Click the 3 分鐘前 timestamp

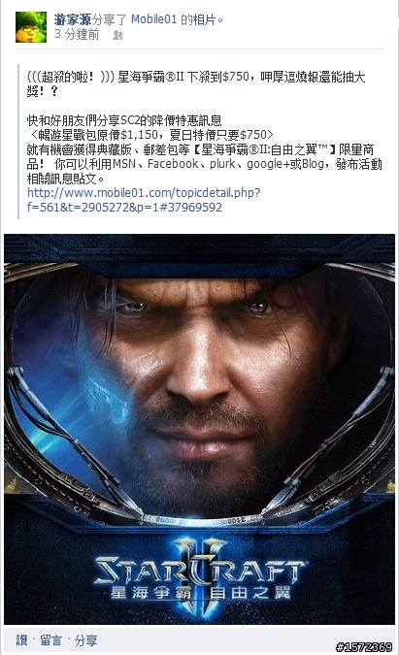point(77,34)
